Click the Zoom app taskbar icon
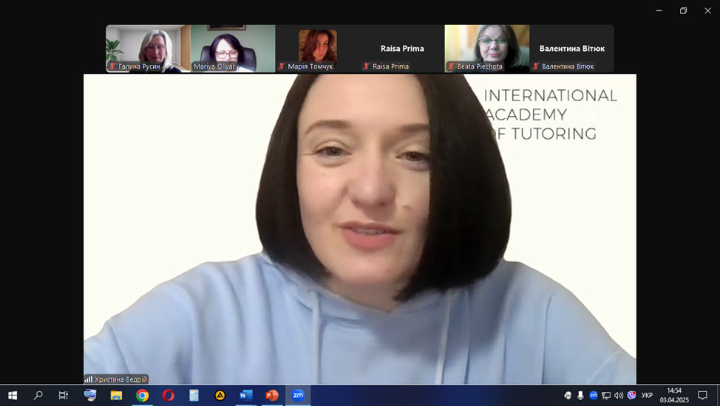The image size is (720, 406). click(x=297, y=396)
